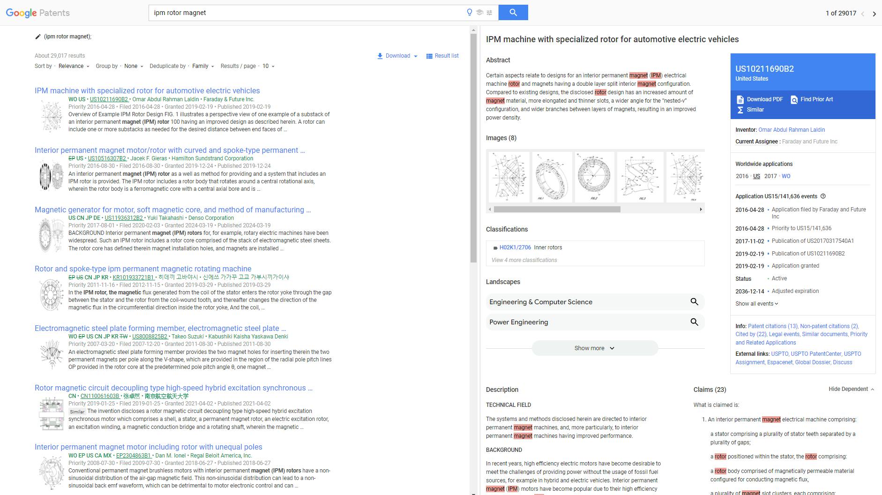882x495 pixels.
Task: Toggle Hide Dependent claims
Action: click(851, 389)
